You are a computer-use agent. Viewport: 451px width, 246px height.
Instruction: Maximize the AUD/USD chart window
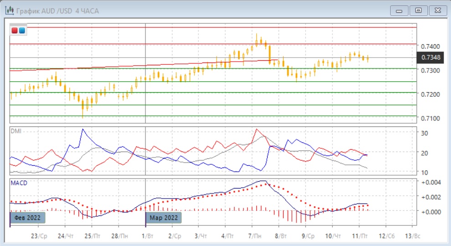click(x=418, y=10)
